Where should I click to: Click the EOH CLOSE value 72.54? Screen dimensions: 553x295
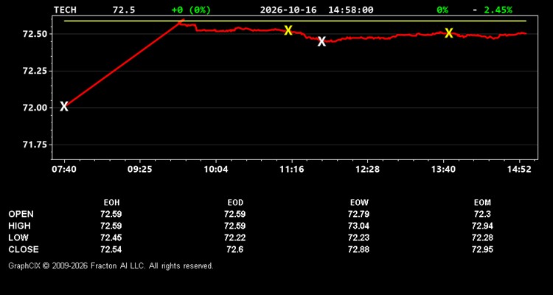111,249
